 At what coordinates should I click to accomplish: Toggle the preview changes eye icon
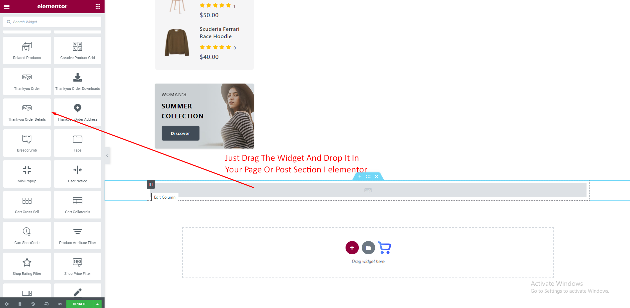(60, 304)
